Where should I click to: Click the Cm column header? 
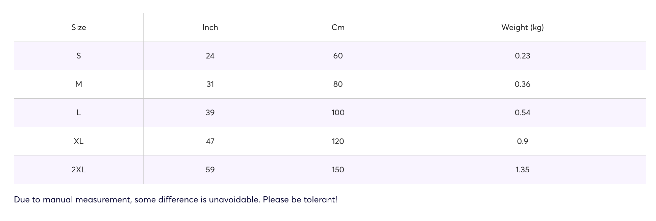point(338,27)
